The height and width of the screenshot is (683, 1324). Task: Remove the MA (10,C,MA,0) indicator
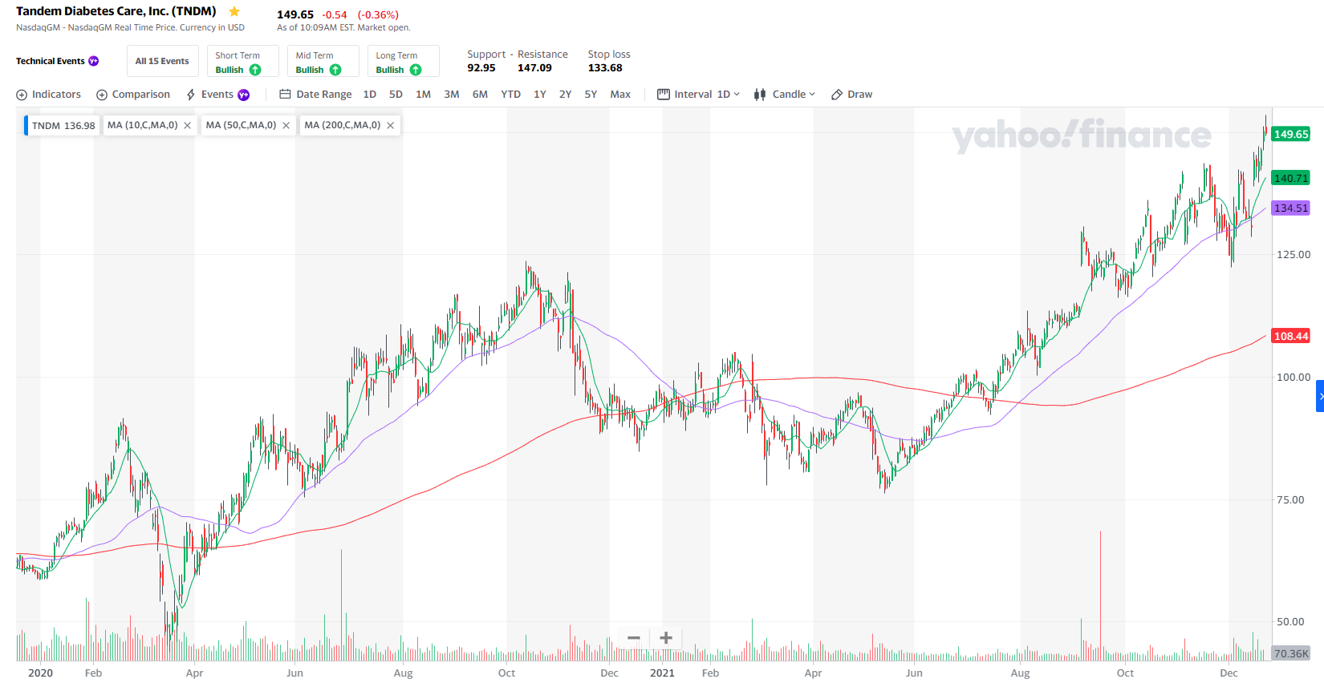pos(187,126)
